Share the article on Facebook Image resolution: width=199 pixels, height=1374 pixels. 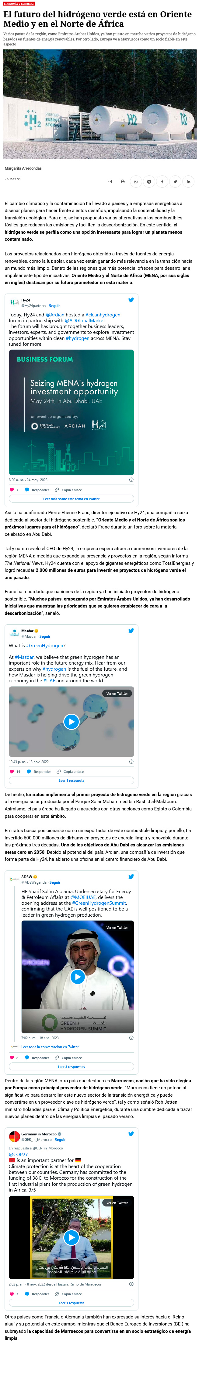coord(162,181)
